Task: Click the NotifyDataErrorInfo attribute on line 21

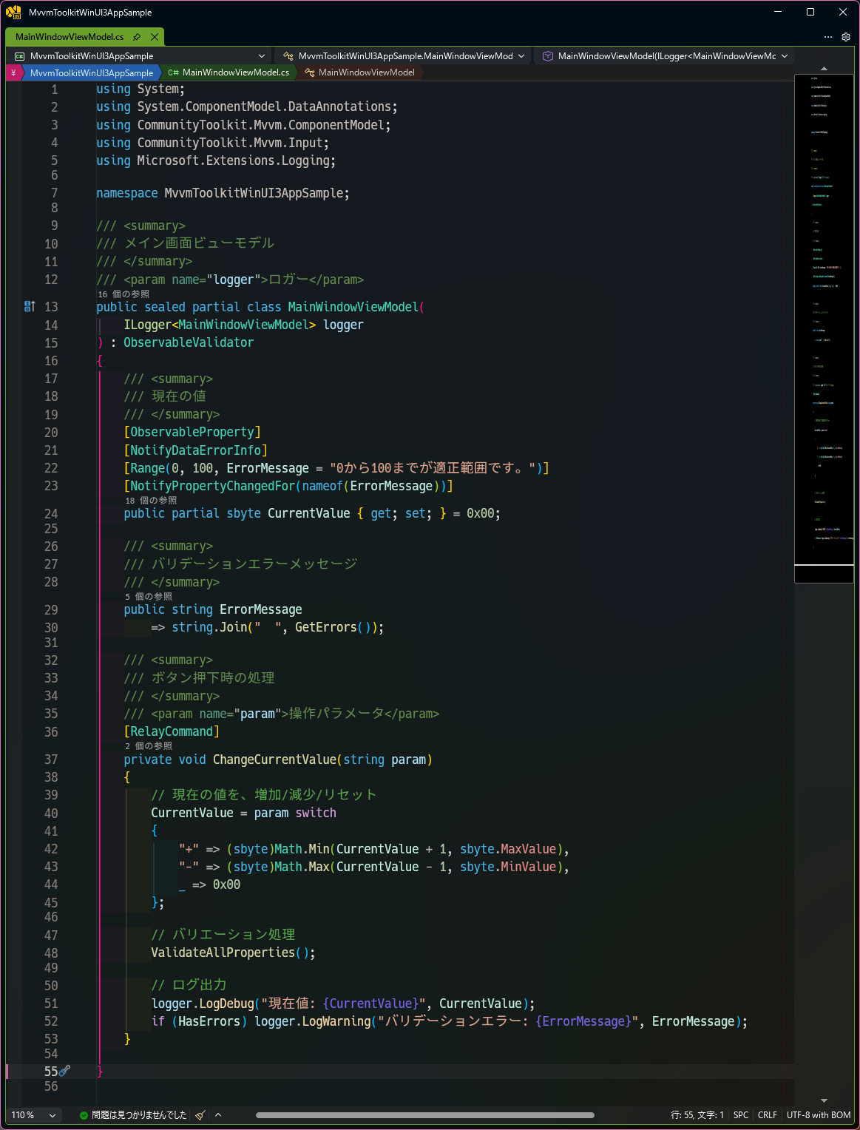Action: (x=196, y=450)
